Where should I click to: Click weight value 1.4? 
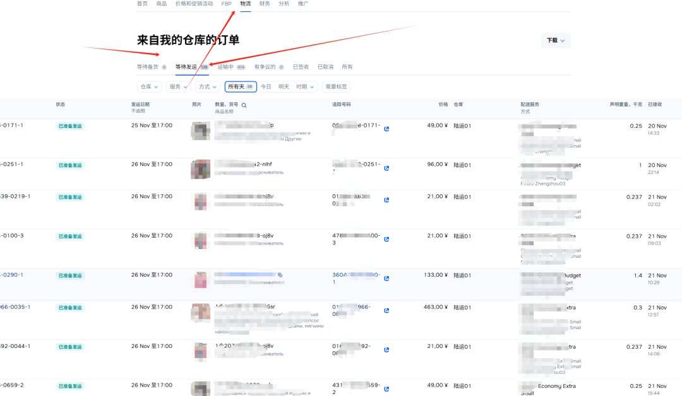point(638,276)
